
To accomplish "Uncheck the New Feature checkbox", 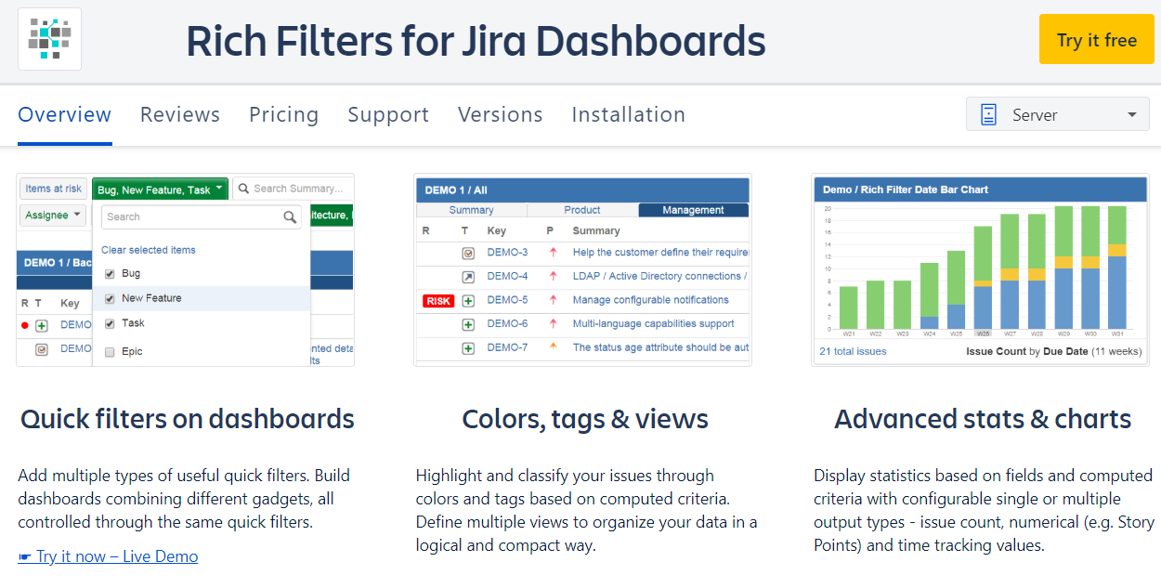I will pos(110,299).
